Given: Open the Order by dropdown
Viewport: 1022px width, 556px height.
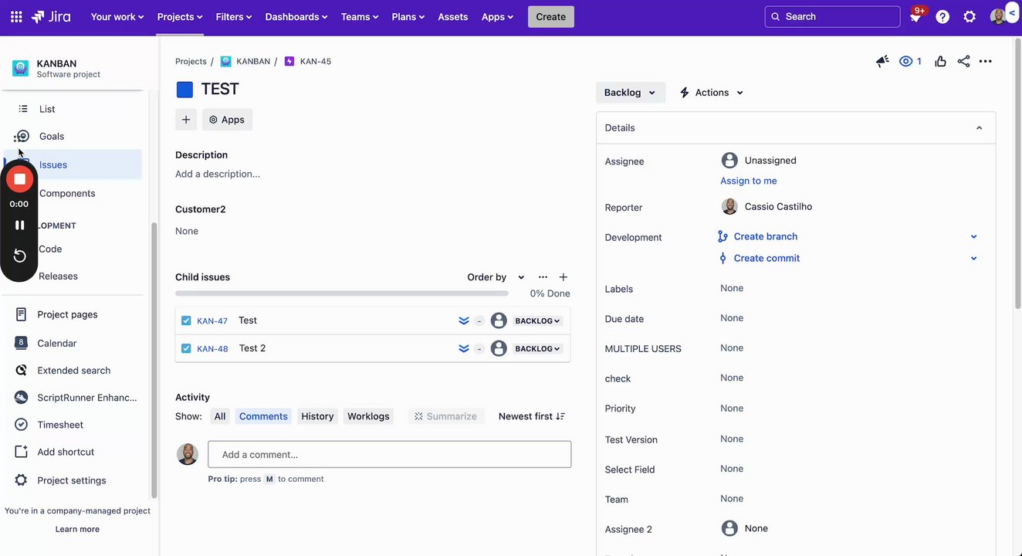Looking at the screenshot, I should (496, 277).
